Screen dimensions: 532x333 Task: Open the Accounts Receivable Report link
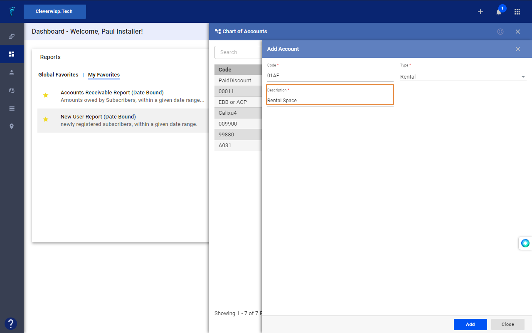pos(112,92)
